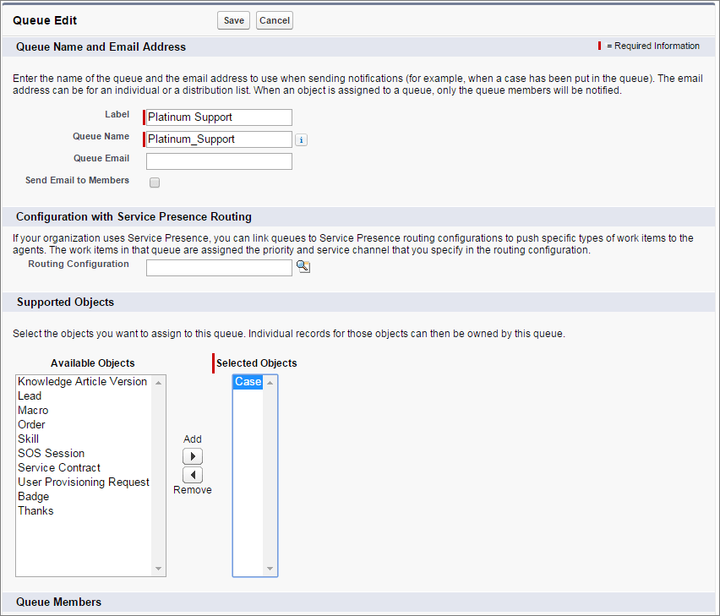Open the Routing Configuration lookup magnifier
The height and width of the screenshot is (616, 720).
pos(303,266)
